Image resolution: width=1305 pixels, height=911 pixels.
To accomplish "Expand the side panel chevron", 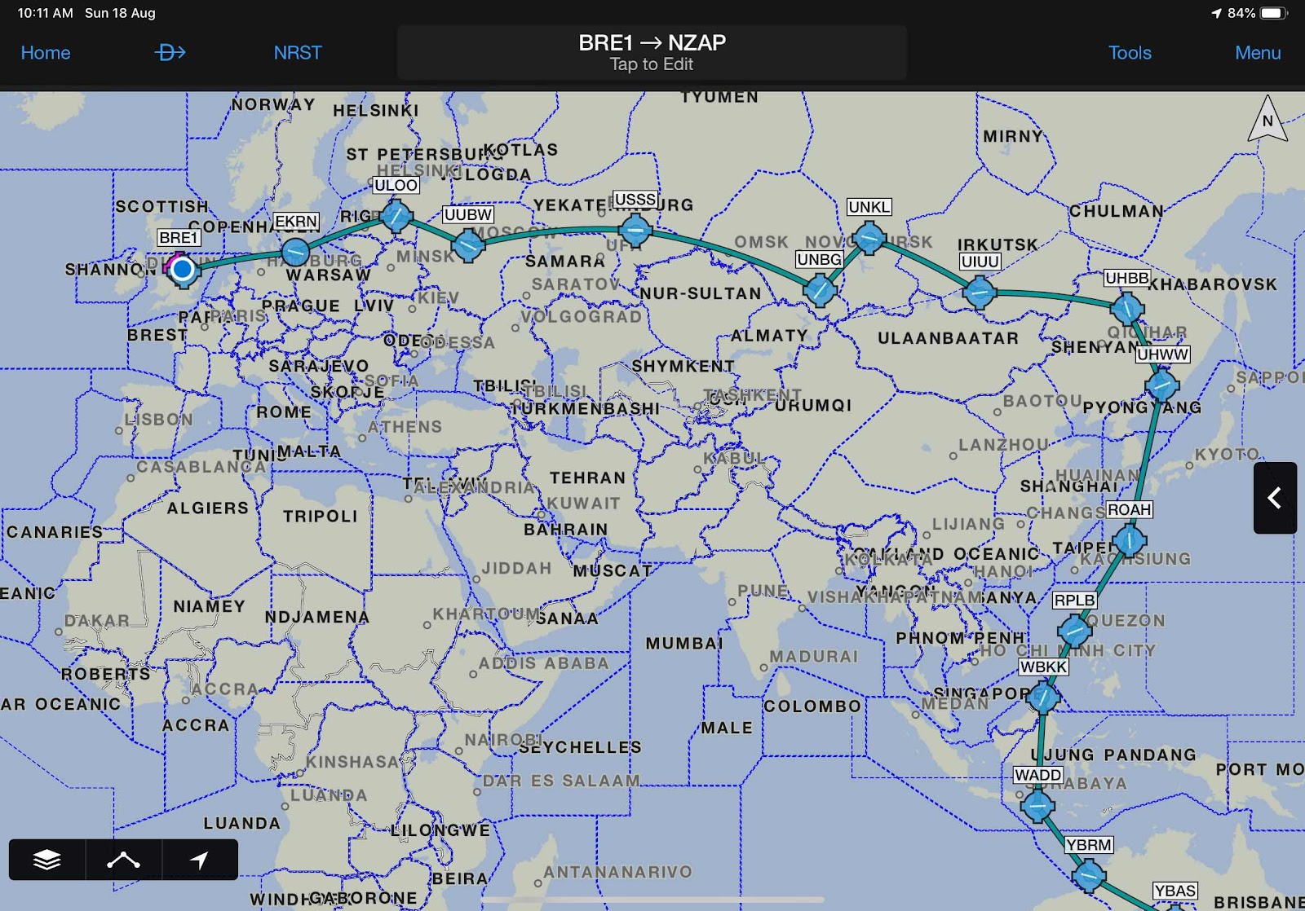I will tap(1275, 498).
